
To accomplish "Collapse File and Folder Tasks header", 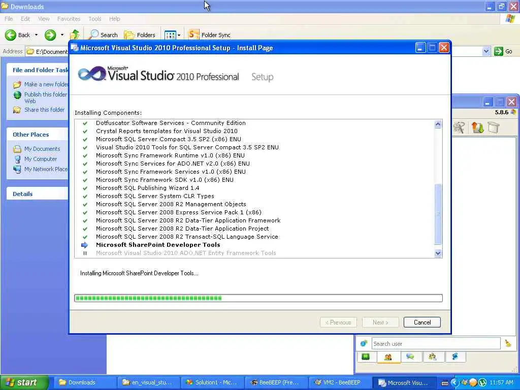I will tap(37, 70).
